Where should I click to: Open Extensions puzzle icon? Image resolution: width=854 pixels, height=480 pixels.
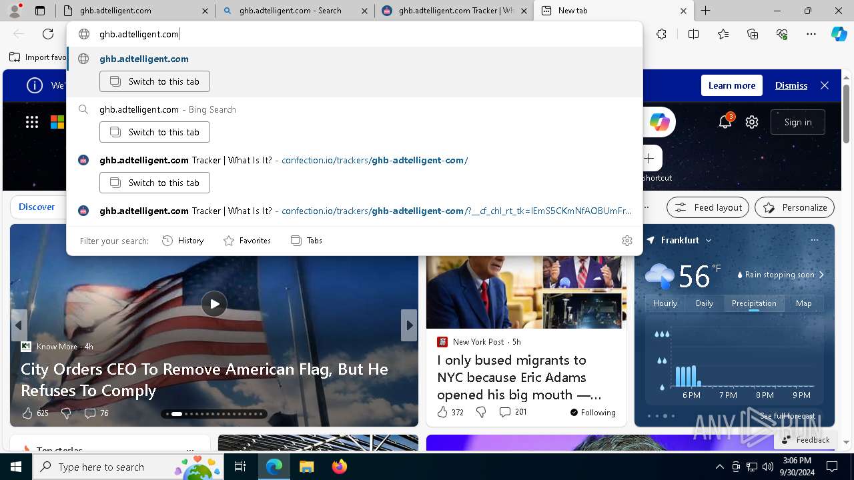[x=661, y=34]
